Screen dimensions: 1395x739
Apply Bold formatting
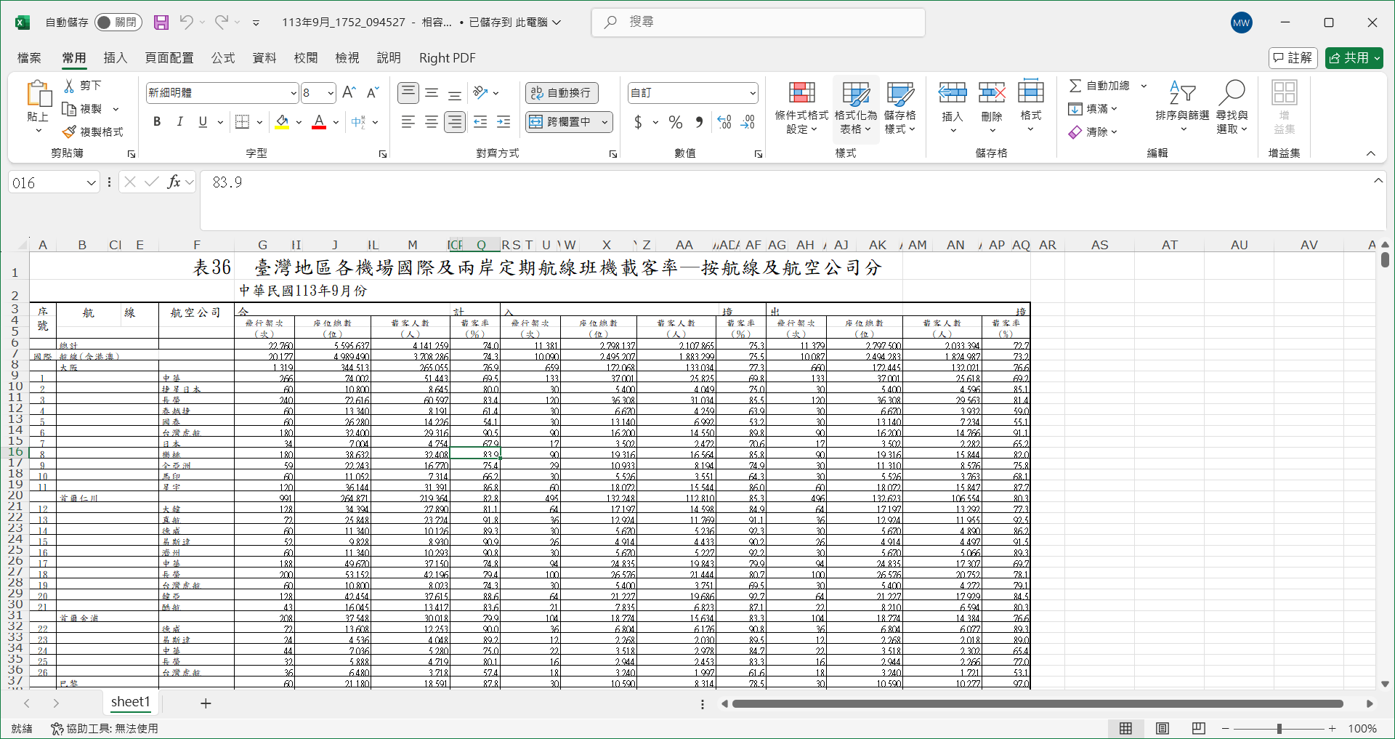click(157, 122)
